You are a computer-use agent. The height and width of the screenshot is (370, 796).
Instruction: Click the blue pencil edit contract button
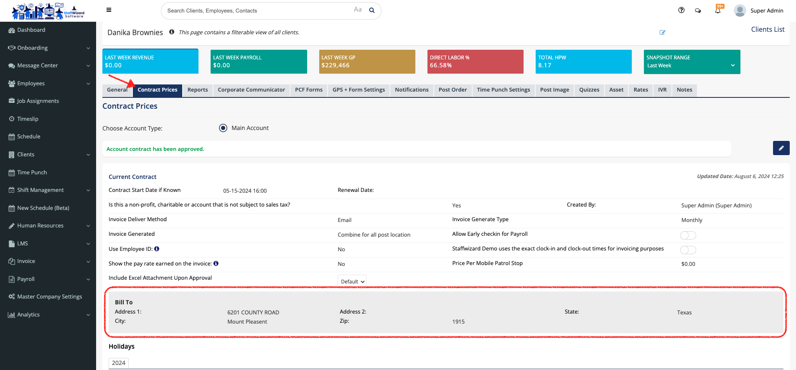pyautogui.click(x=781, y=148)
